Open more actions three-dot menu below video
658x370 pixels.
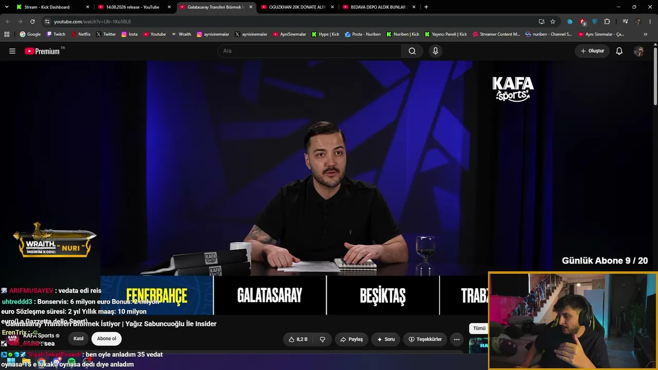coord(456,339)
